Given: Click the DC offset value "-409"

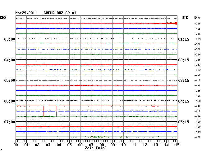Looking at the screenshot, I should (197, 132).
